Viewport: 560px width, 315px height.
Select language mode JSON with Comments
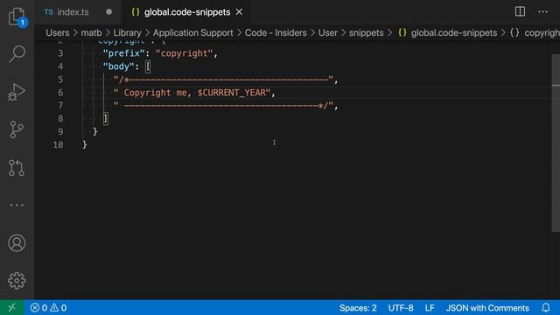pyautogui.click(x=487, y=307)
